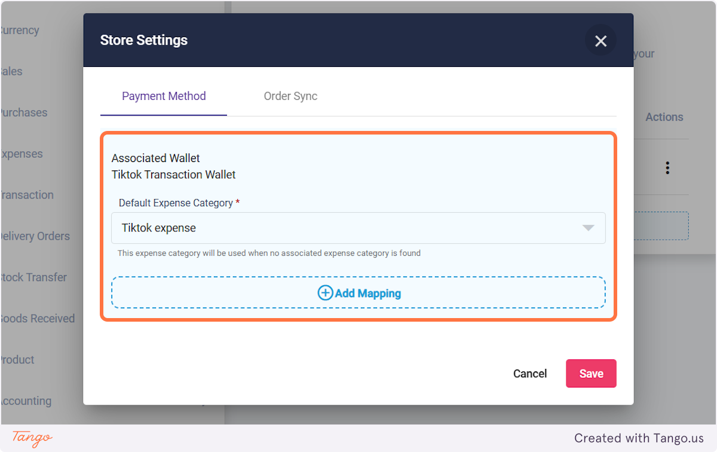The height and width of the screenshot is (452, 717).
Task: Open Product in the sidebar
Action: click(x=17, y=360)
